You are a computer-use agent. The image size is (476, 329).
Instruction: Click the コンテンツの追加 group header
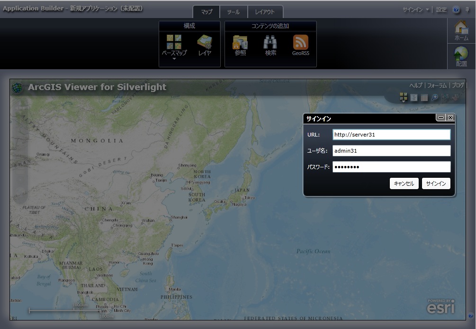tap(270, 26)
